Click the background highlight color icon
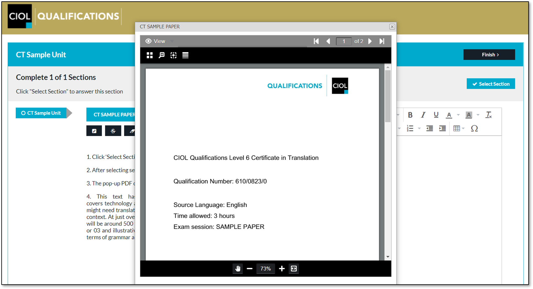The height and width of the screenshot is (289, 533). tap(469, 115)
